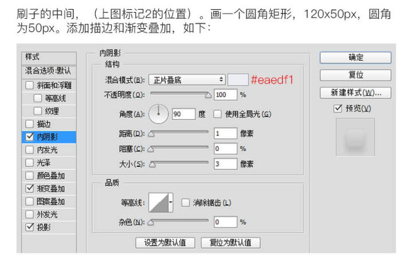This screenshot has height=255, width=413.
Task: Uncheck the 预览 preview checkbox
Action: (x=338, y=109)
